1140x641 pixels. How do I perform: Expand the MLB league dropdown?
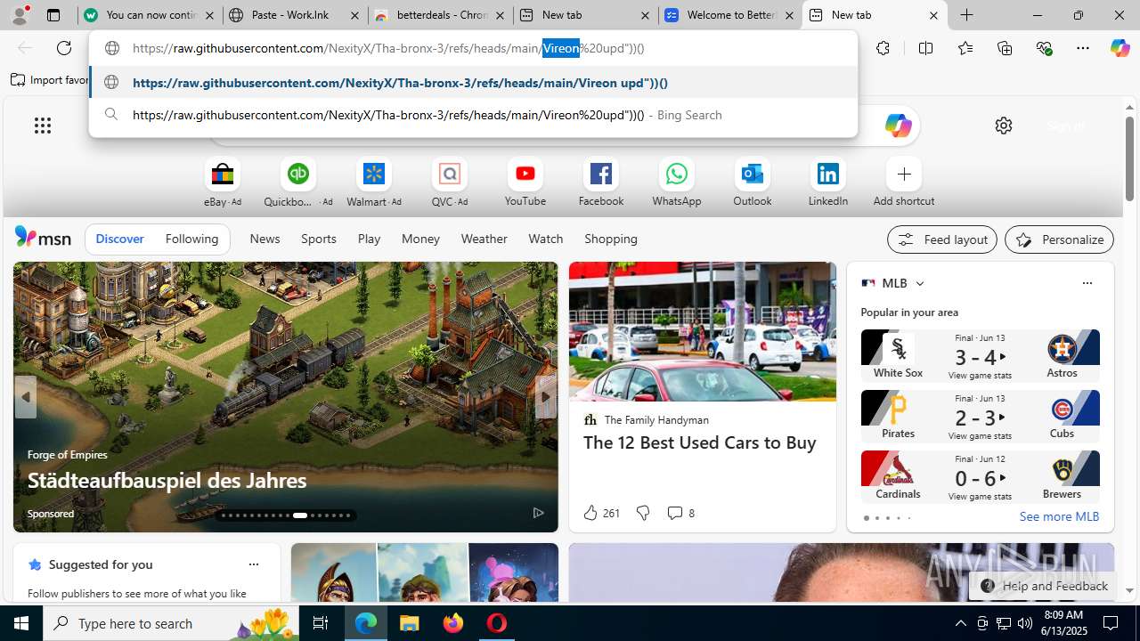pyautogui.click(x=919, y=283)
